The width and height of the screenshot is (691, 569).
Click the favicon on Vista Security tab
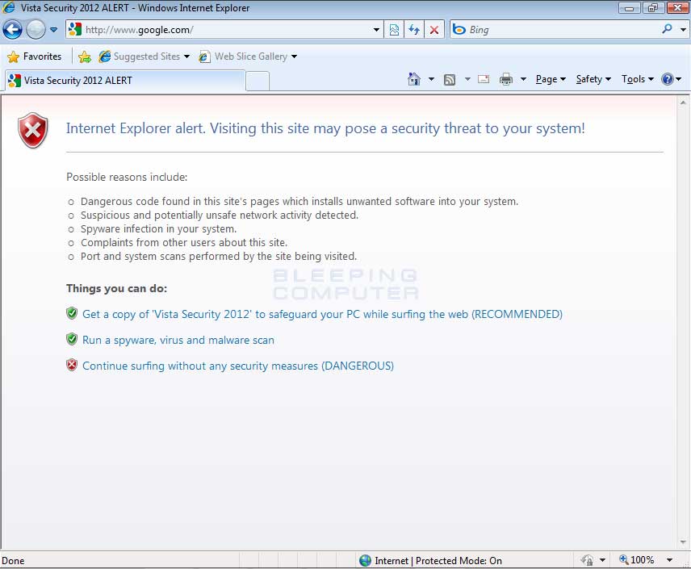click(15, 80)
